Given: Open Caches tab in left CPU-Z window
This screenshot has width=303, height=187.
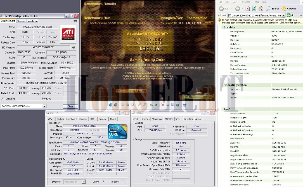Looking at the screenshot, I should pos(60,119).
